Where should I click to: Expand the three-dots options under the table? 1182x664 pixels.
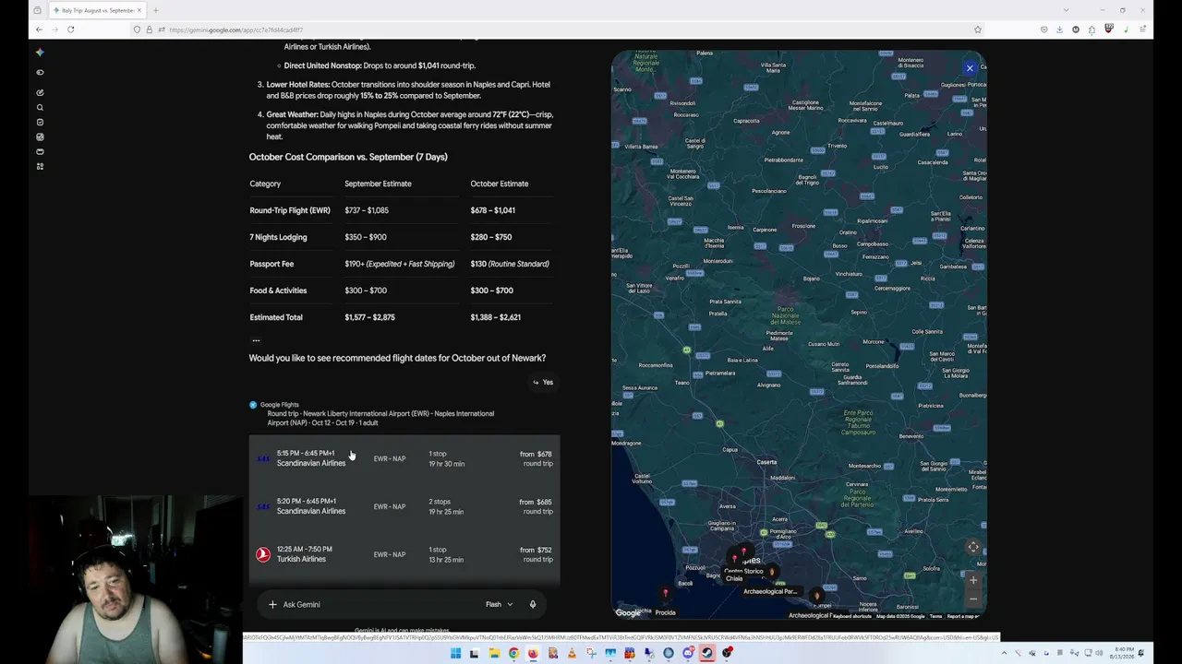click(x=256, y=340)
